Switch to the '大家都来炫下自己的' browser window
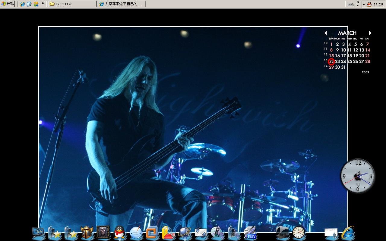Image resolution: width=386 pixels, height=241 pixels. point(122,4)
